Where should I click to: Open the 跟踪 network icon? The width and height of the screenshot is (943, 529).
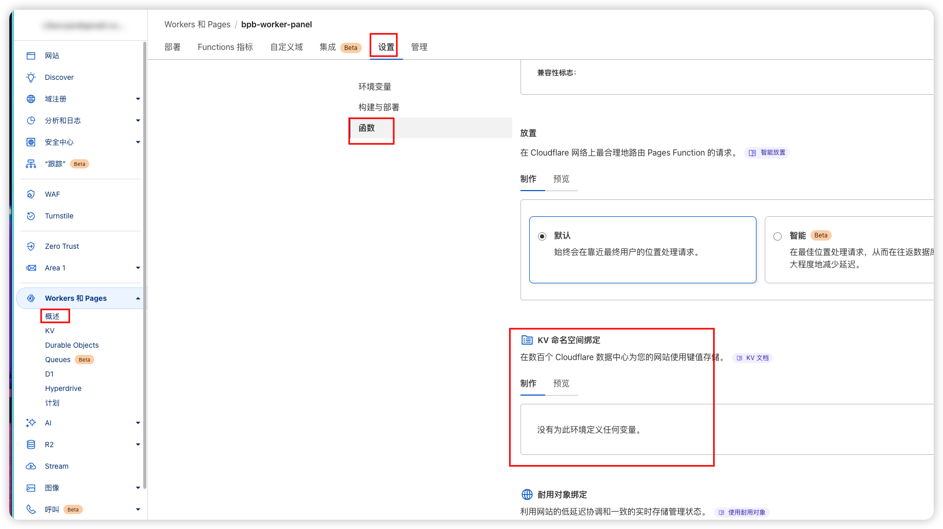(31, 164)
